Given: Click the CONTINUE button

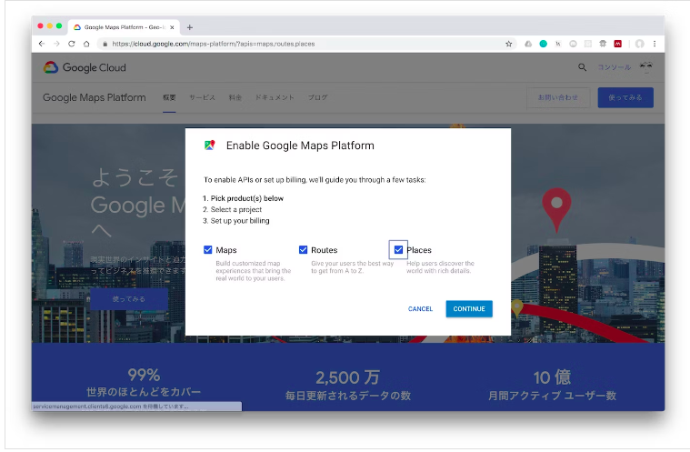Looking at the screenshot, I should pos(469,309).
